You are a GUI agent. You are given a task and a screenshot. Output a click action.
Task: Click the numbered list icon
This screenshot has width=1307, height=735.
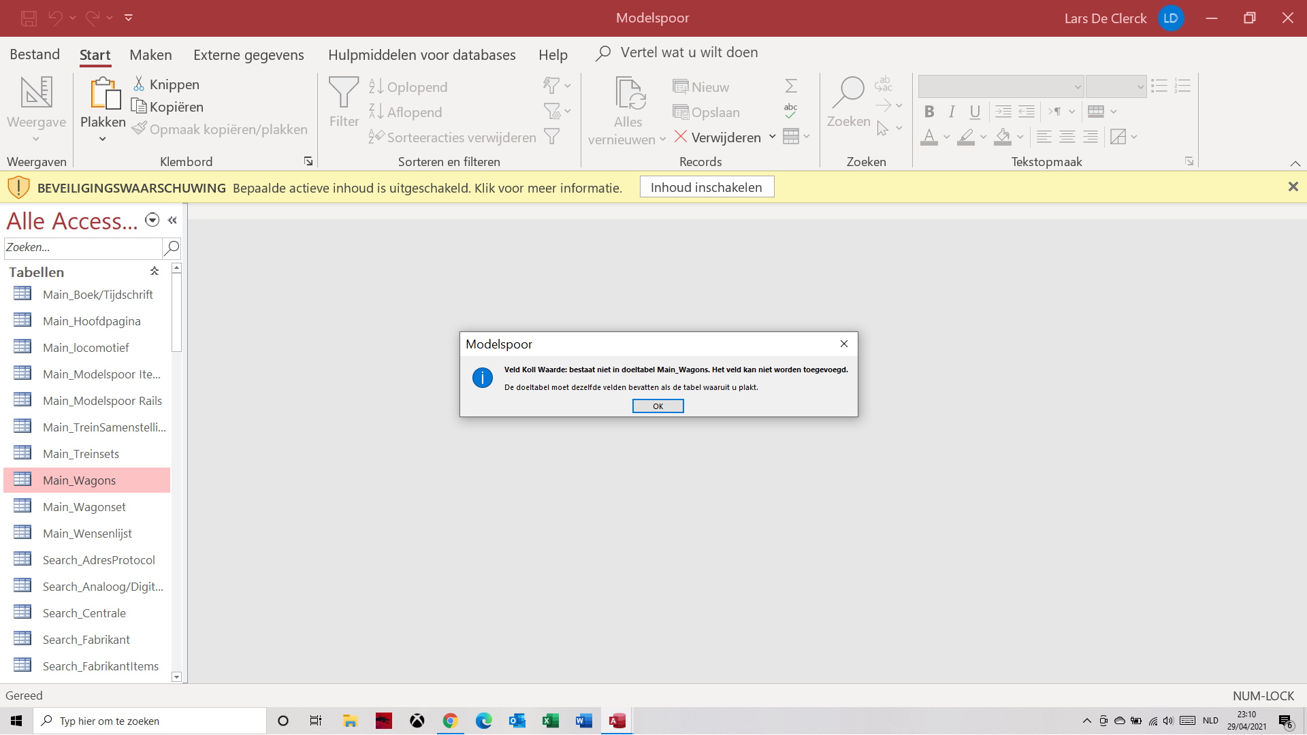pyautogui.click(x=1183, y=86)
